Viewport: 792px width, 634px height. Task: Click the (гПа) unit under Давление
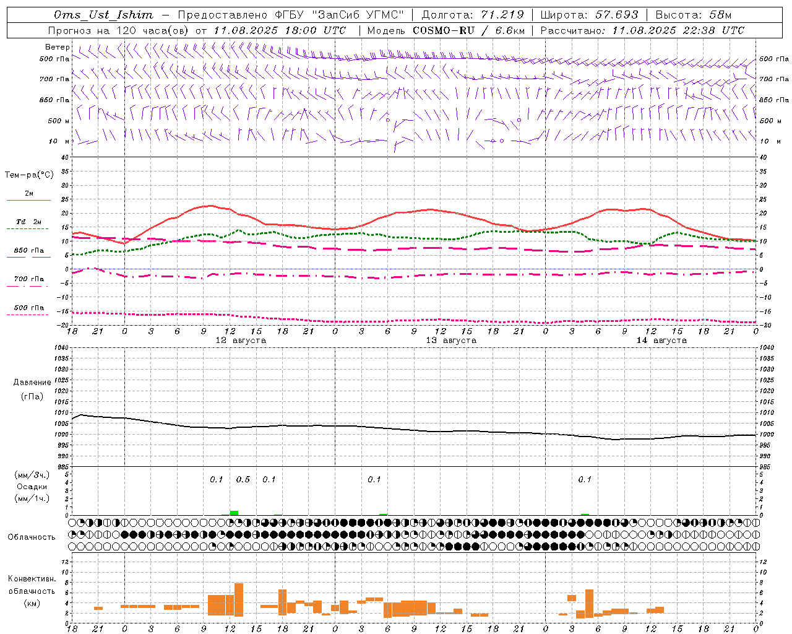pos(32,397)
